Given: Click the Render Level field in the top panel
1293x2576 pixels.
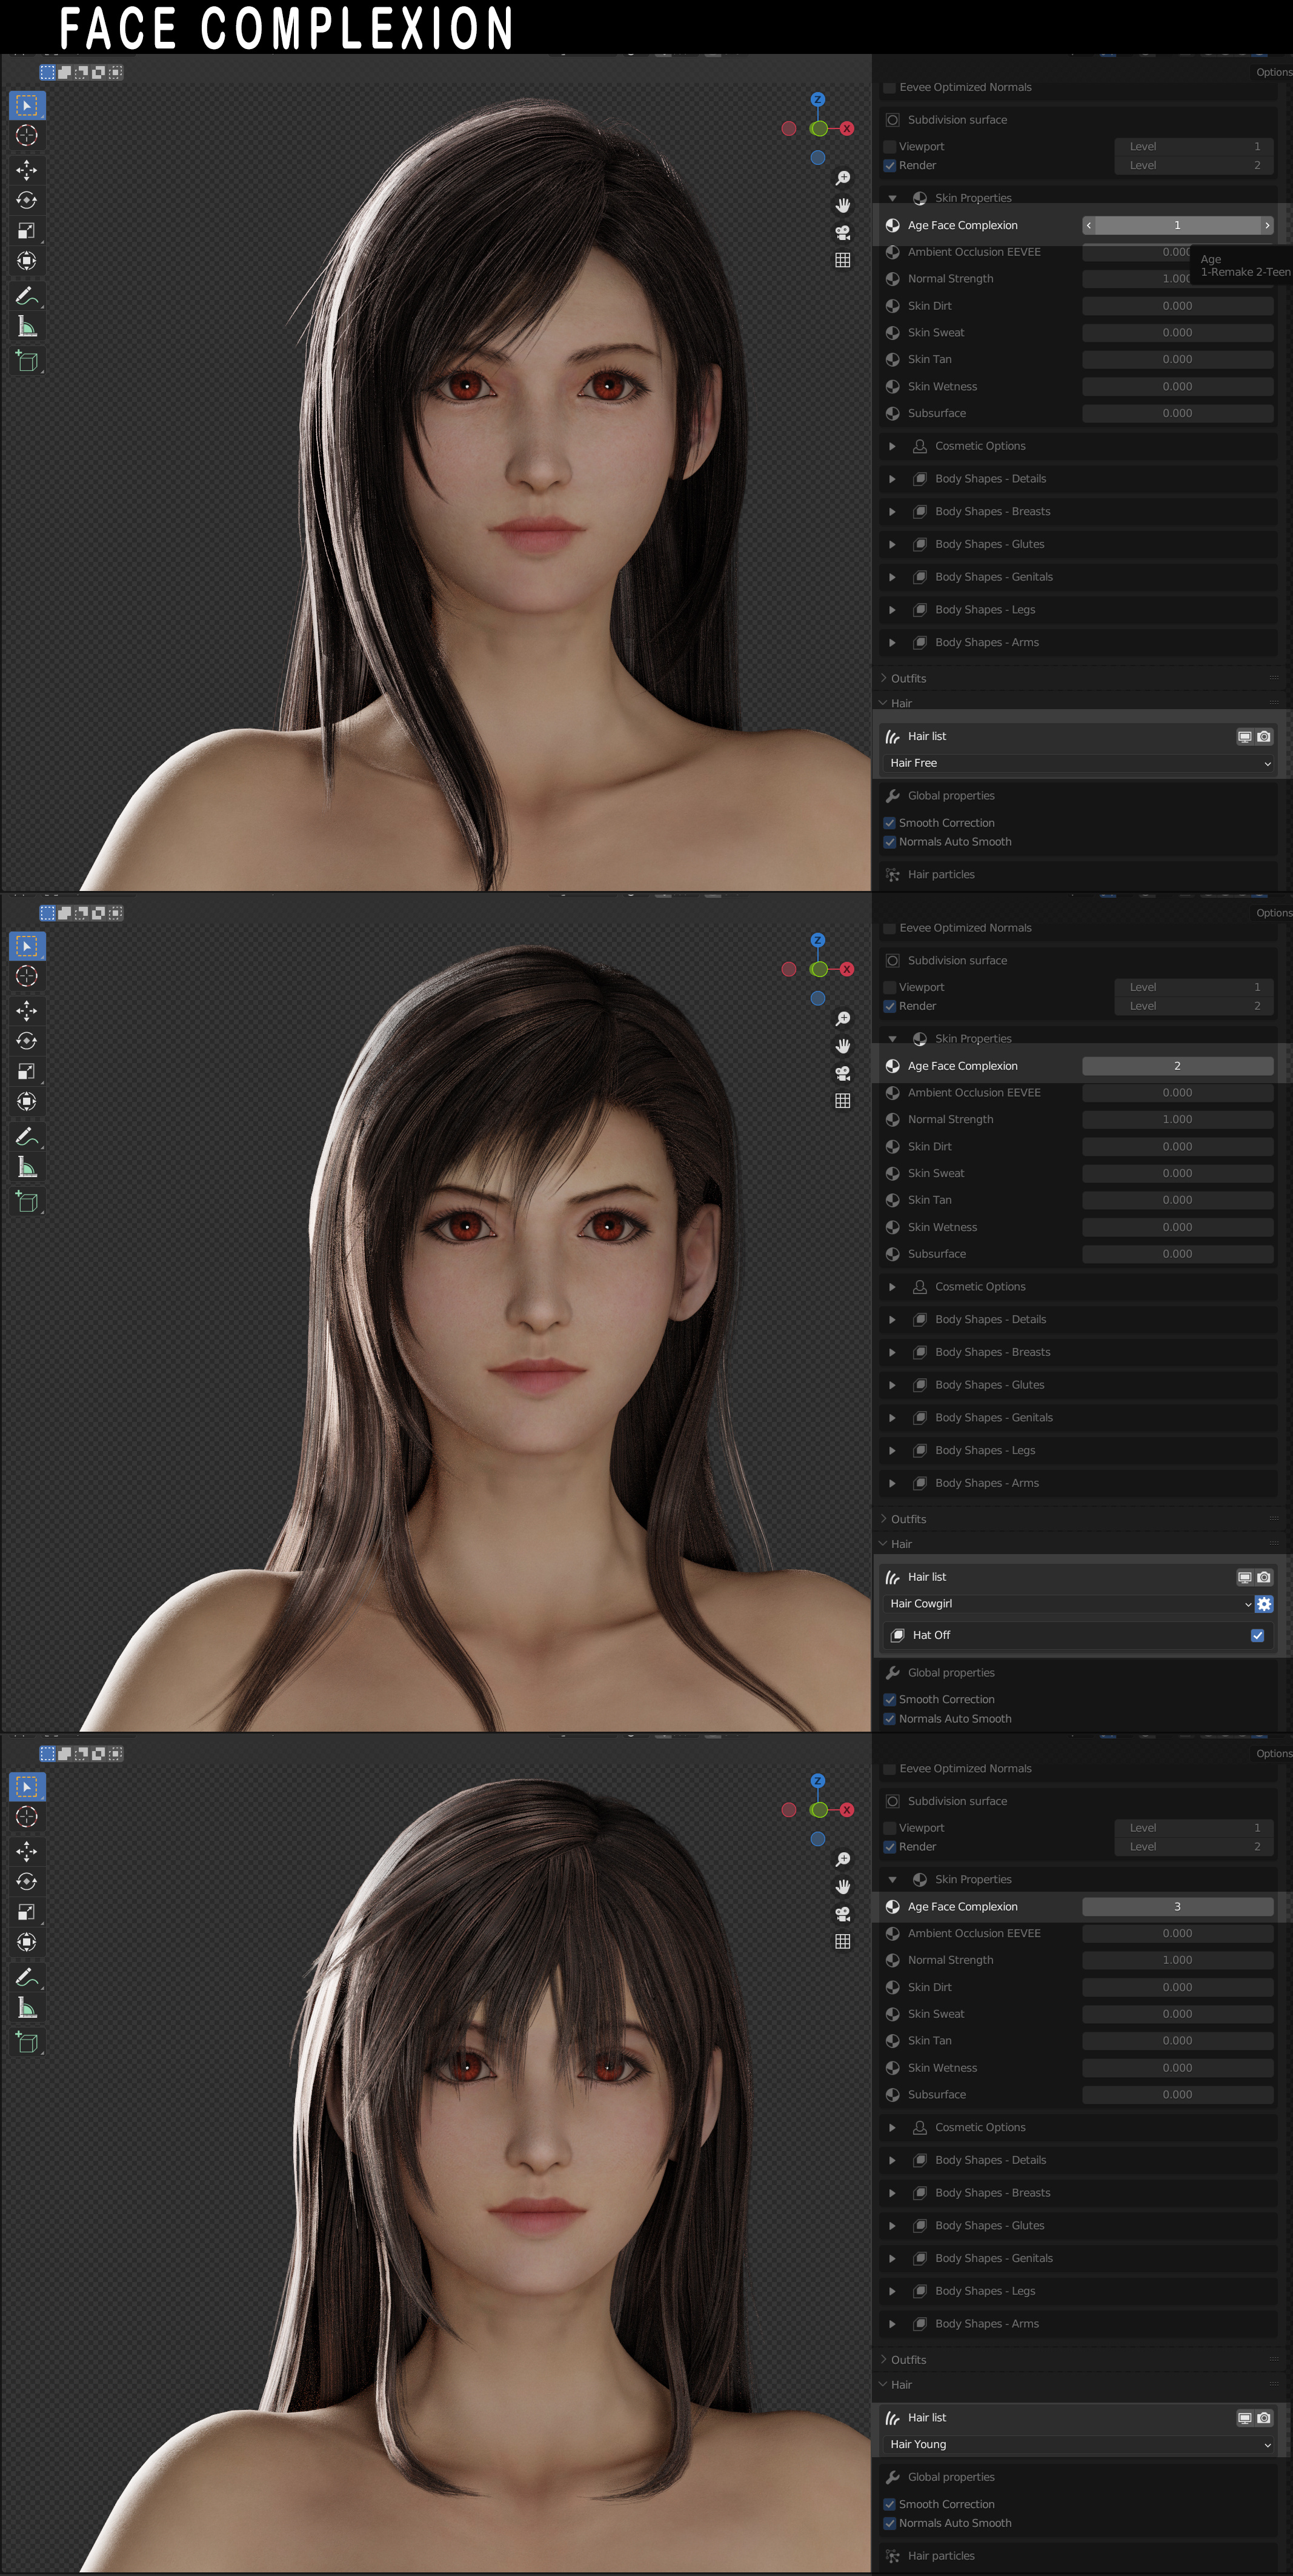Looking at the screenshot, I should pyautogui.click(x=1194, y=166).
